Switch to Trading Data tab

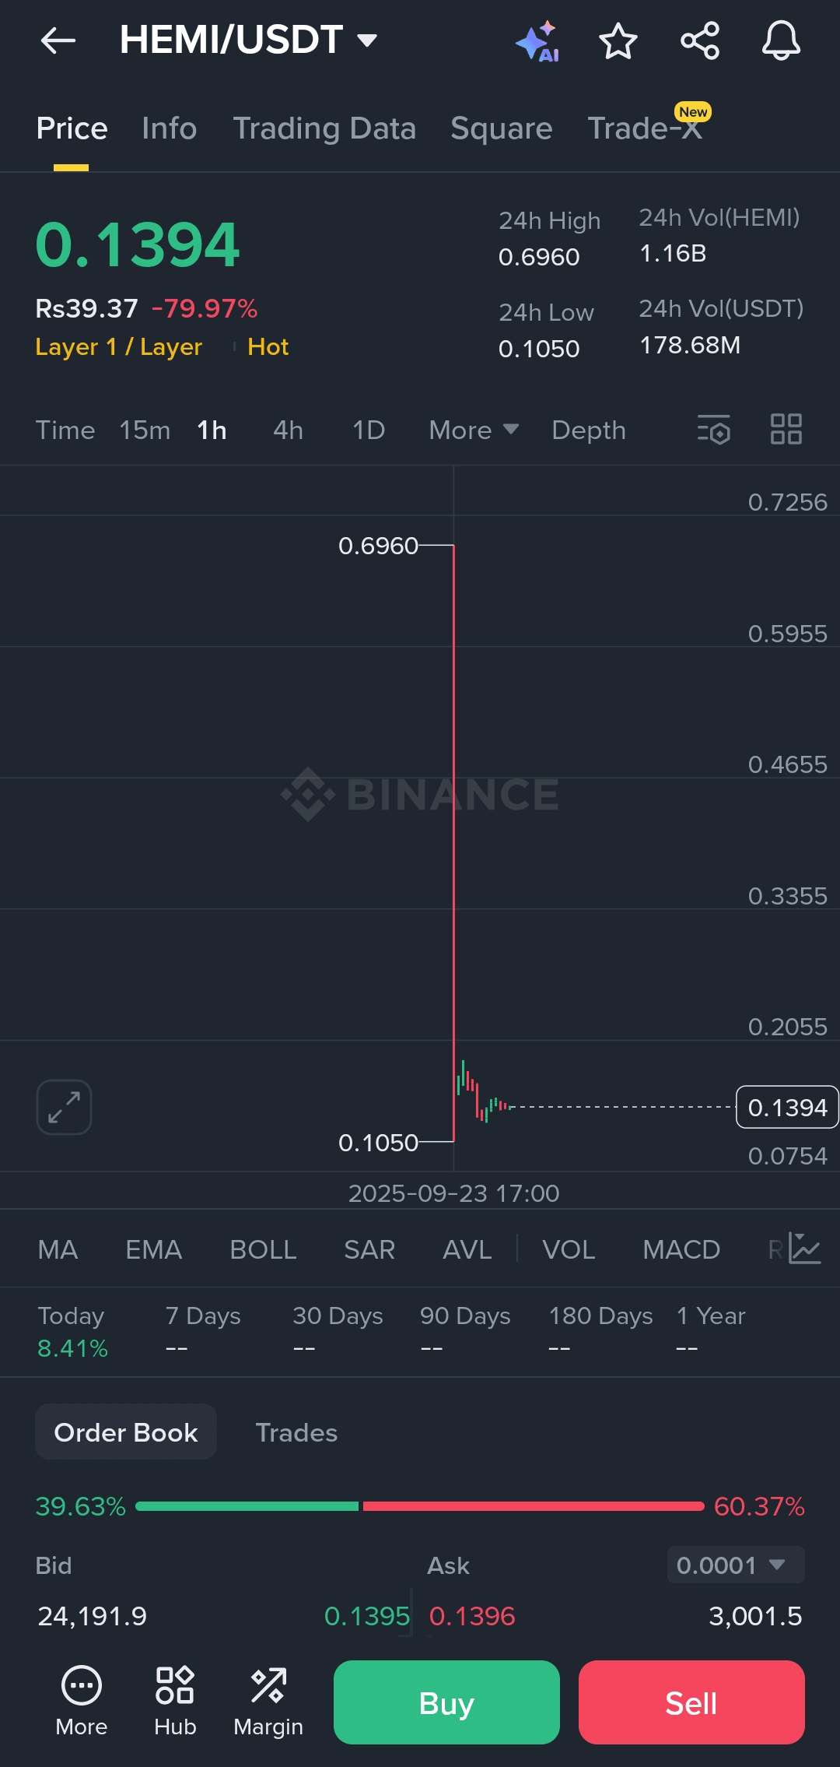324,128
